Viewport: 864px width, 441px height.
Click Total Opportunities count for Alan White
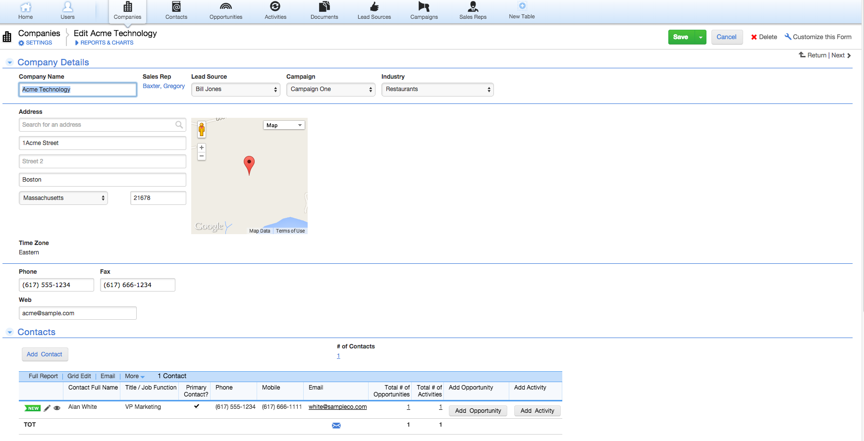[408, 407]
